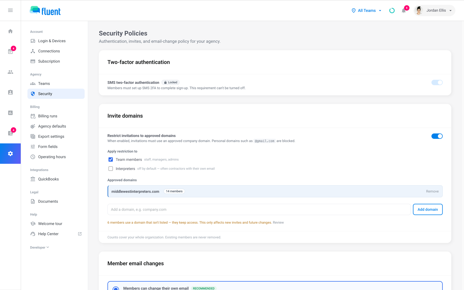
Task: Open the reports chart icon in rail
Action: pos(10,113)
